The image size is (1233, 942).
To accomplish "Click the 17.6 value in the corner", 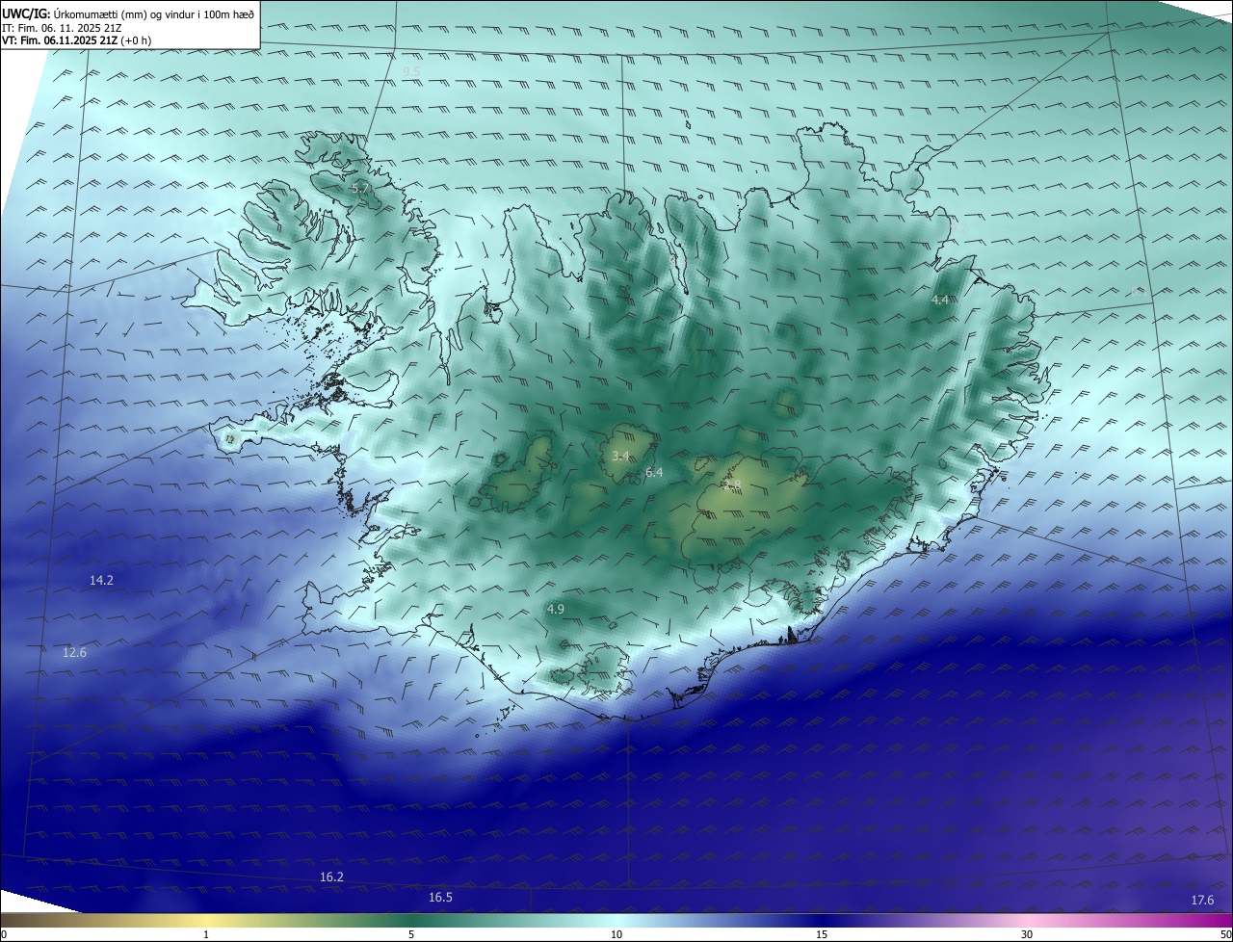I will (x=1202, y=900).
